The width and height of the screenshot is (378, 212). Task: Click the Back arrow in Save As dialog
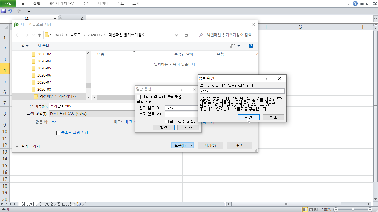pos(18,35)
